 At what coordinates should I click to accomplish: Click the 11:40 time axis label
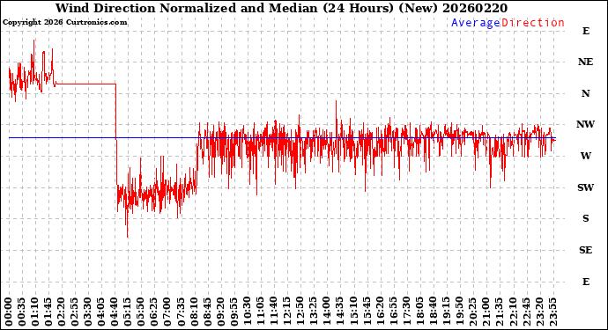click(274, 312)
